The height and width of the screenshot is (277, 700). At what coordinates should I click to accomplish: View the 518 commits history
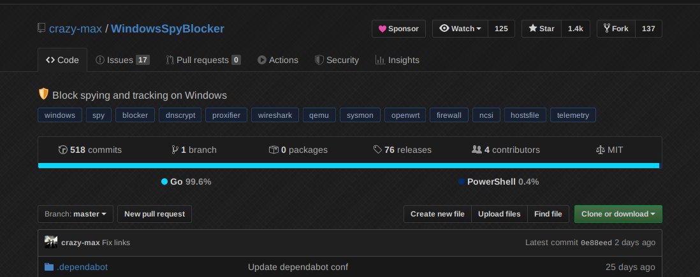tap(90, 150)
